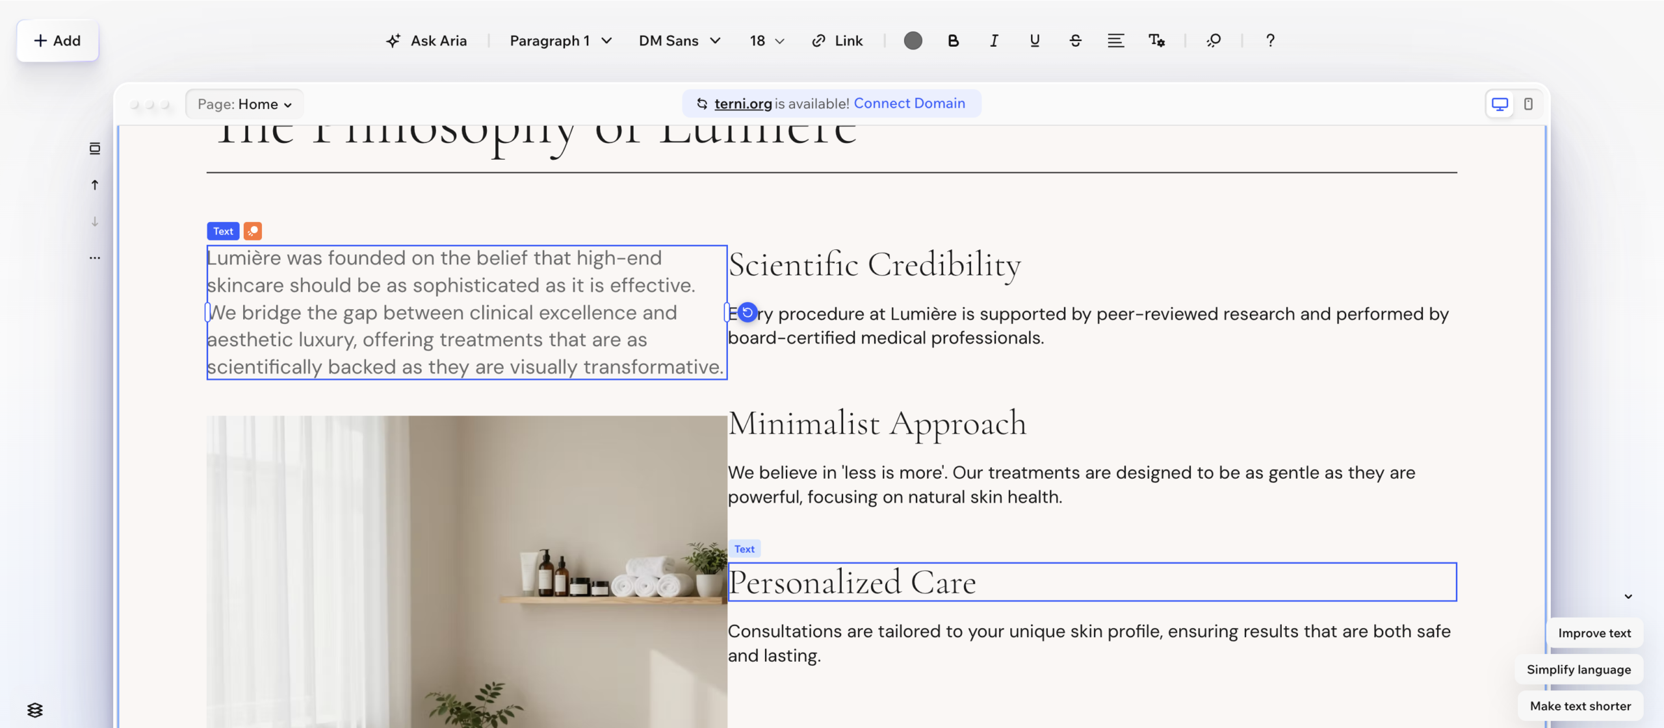1664x728 pixels.
Task: Click Simplify language suggestion
Action: tap(1579, 670)
